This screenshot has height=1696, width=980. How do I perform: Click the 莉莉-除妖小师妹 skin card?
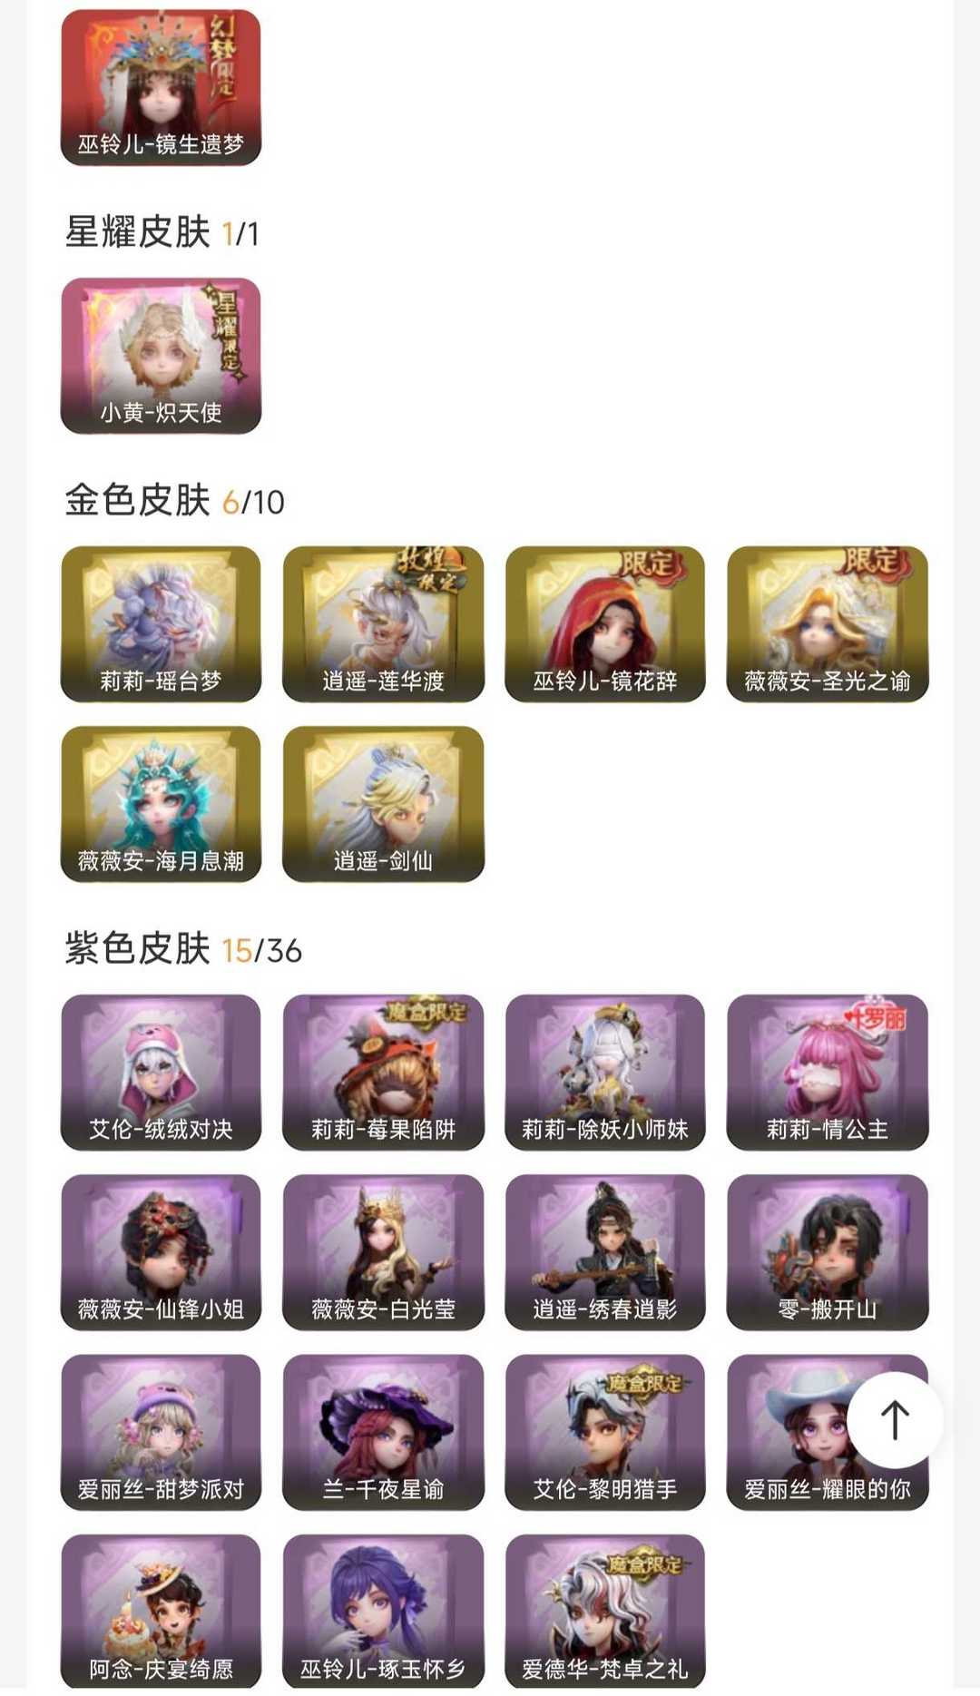pyautogui.click(x=605, y=1073)
